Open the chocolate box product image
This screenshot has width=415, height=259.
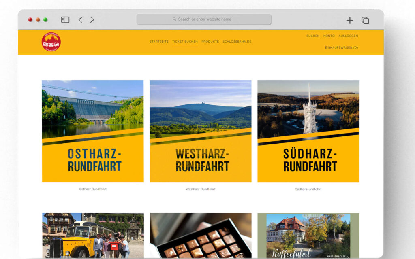tap(201, 236)
